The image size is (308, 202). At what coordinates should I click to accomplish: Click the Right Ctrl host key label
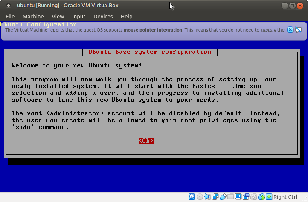[x=285, y=197]
